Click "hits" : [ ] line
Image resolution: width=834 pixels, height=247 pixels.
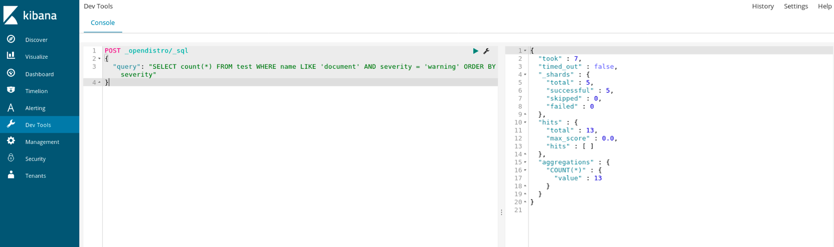click(x=570, y=146)
